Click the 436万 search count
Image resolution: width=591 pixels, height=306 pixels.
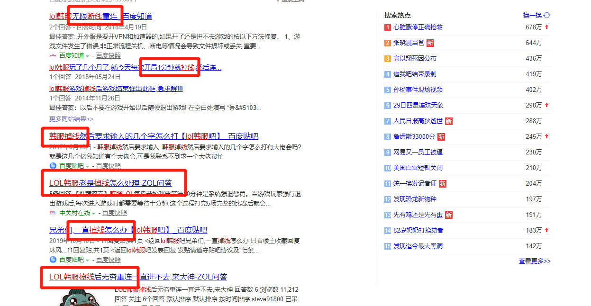(534, 59)
